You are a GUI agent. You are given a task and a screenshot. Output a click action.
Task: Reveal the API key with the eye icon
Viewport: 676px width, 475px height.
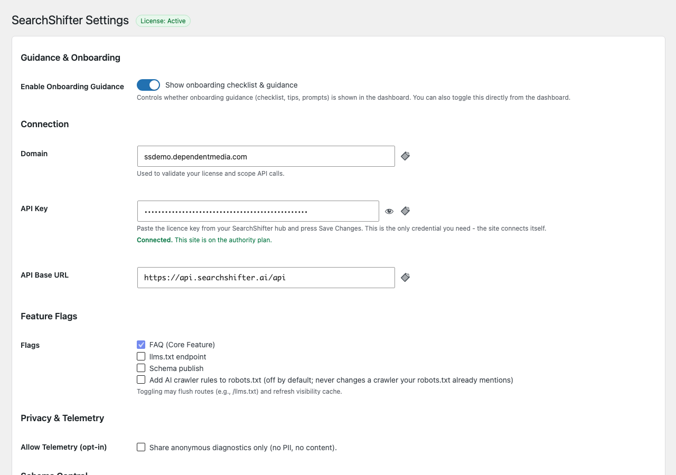tap(389, 211)
